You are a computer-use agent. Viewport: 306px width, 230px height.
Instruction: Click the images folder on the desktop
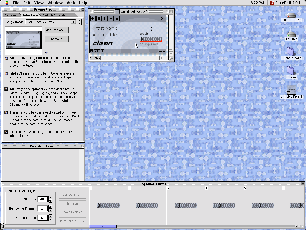(x=291, y=71)
